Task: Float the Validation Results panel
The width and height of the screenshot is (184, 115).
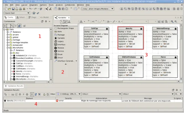Action: [173, 90]
